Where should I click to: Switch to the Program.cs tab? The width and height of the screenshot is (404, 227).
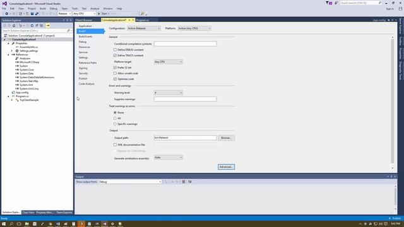coord(143,20)
